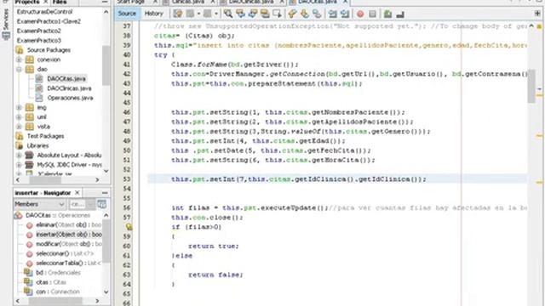Select bd : Credenciales field in Navigator
Viewport: 545px width, 306px height.
click(x=58, y=273)
